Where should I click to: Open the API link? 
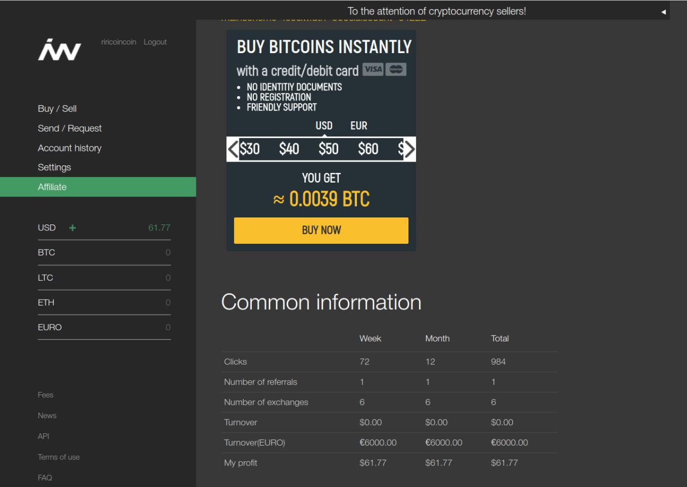[x=43, y=436]
